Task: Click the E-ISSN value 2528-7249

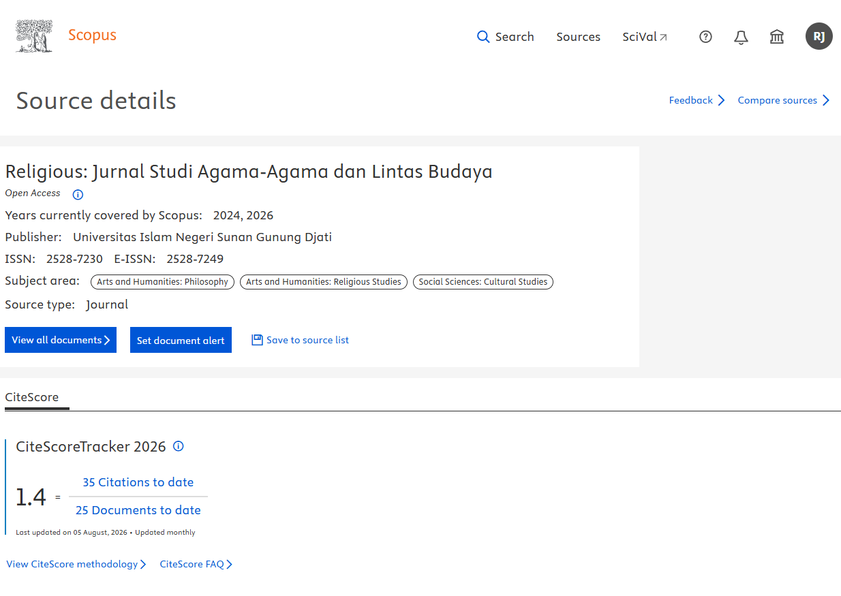Action: [x=195, y=259]
